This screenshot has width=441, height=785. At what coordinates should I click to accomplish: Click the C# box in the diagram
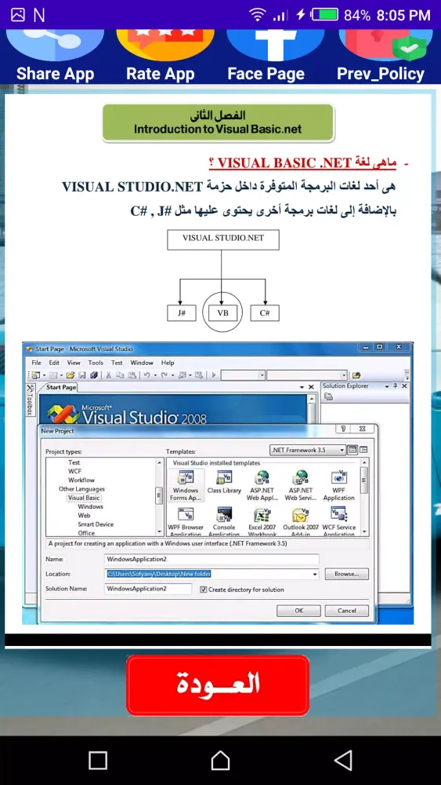click(265, 312)
